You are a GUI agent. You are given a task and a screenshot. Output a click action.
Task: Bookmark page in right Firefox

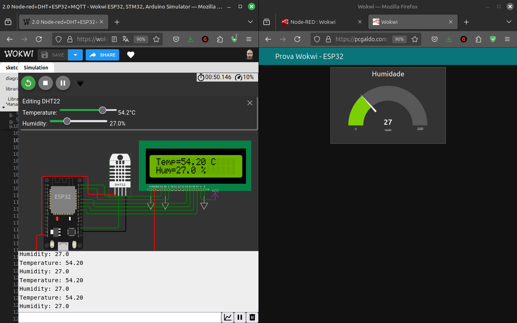coord(415,39)
